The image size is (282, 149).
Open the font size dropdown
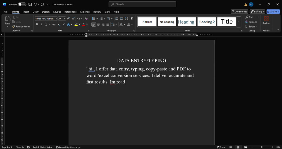pos(65,19)
